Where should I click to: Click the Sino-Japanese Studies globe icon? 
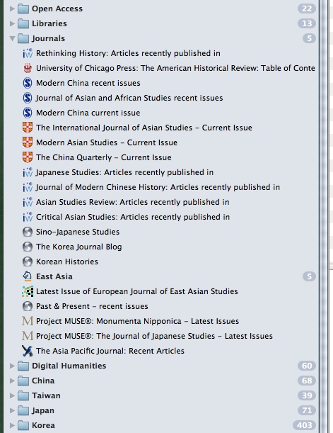pyautogui.click(x=28, y=232)
